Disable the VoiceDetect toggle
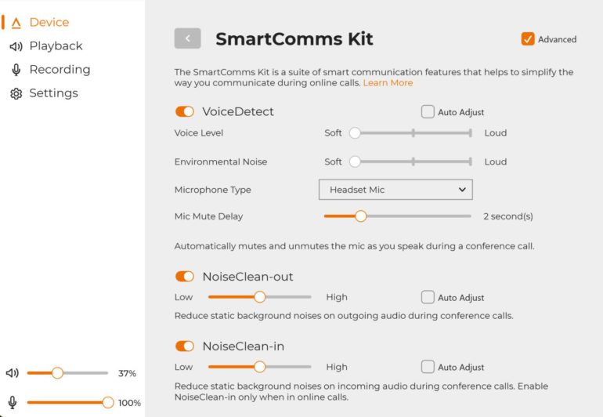This screenshot has width=603, height=417. (185, 112)
